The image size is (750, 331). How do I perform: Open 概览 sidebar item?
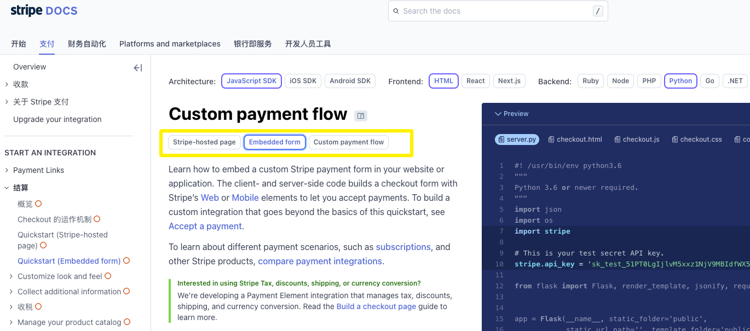pos(25,204)
